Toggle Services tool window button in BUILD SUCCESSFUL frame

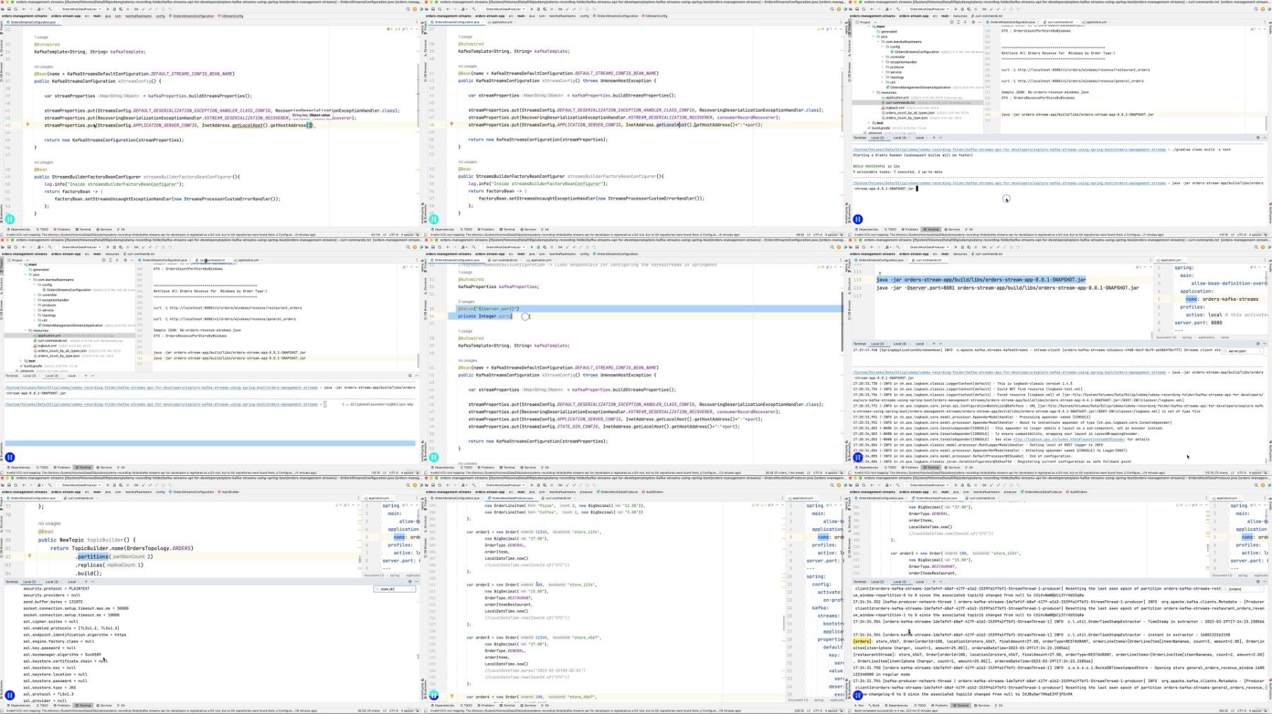[x=953, y=230]
